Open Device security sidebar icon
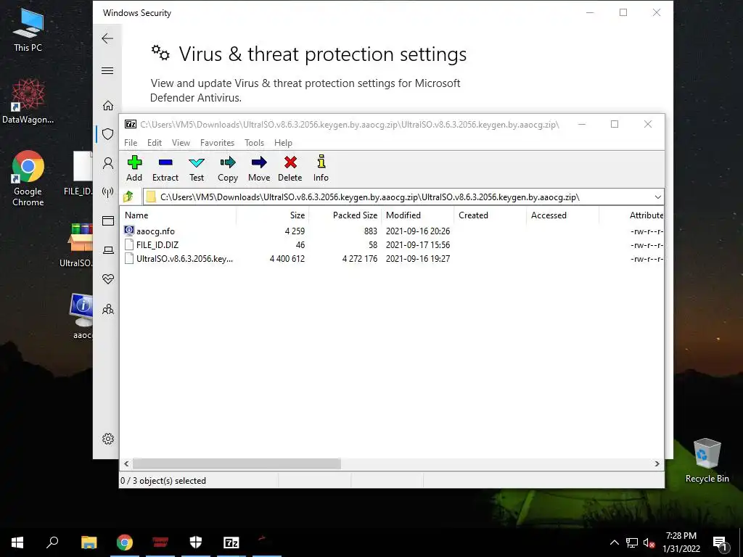Image resolution: width=743 pixels, height=557 pixels. pos(108,249)
